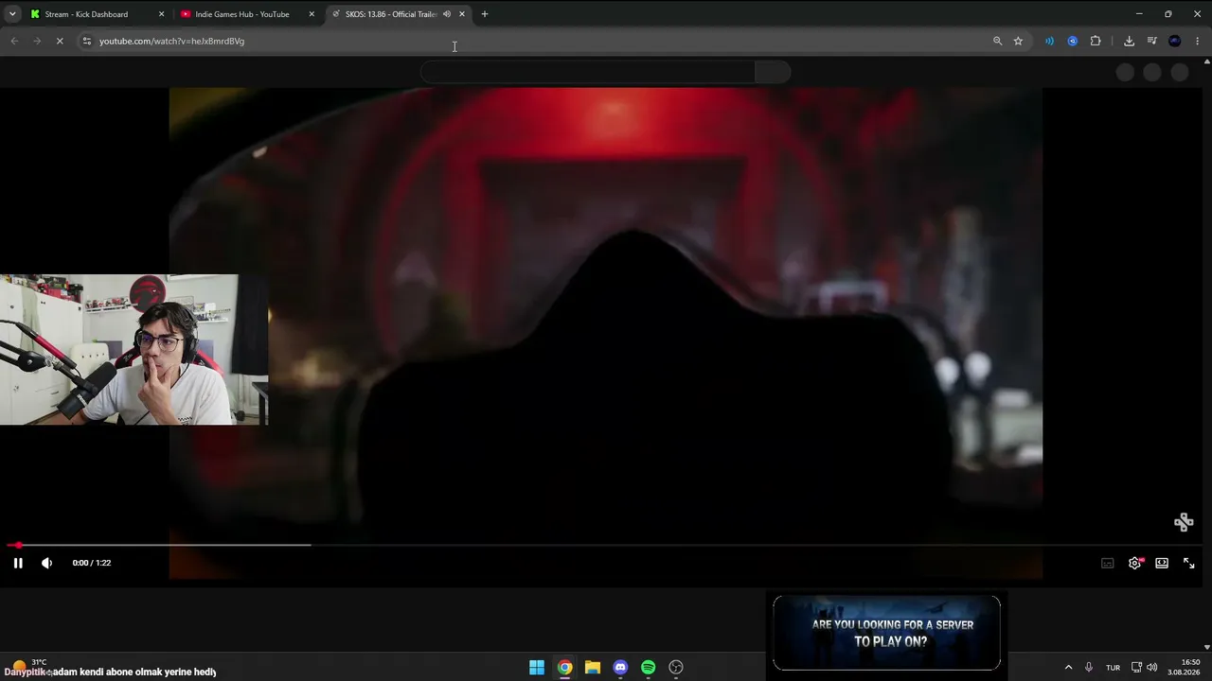Click the microphone icon in the system tray
1212x681 pixels.
1089,668
